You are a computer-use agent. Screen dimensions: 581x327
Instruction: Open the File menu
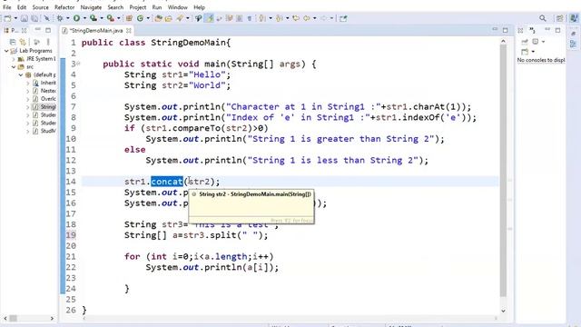point(6,7)
